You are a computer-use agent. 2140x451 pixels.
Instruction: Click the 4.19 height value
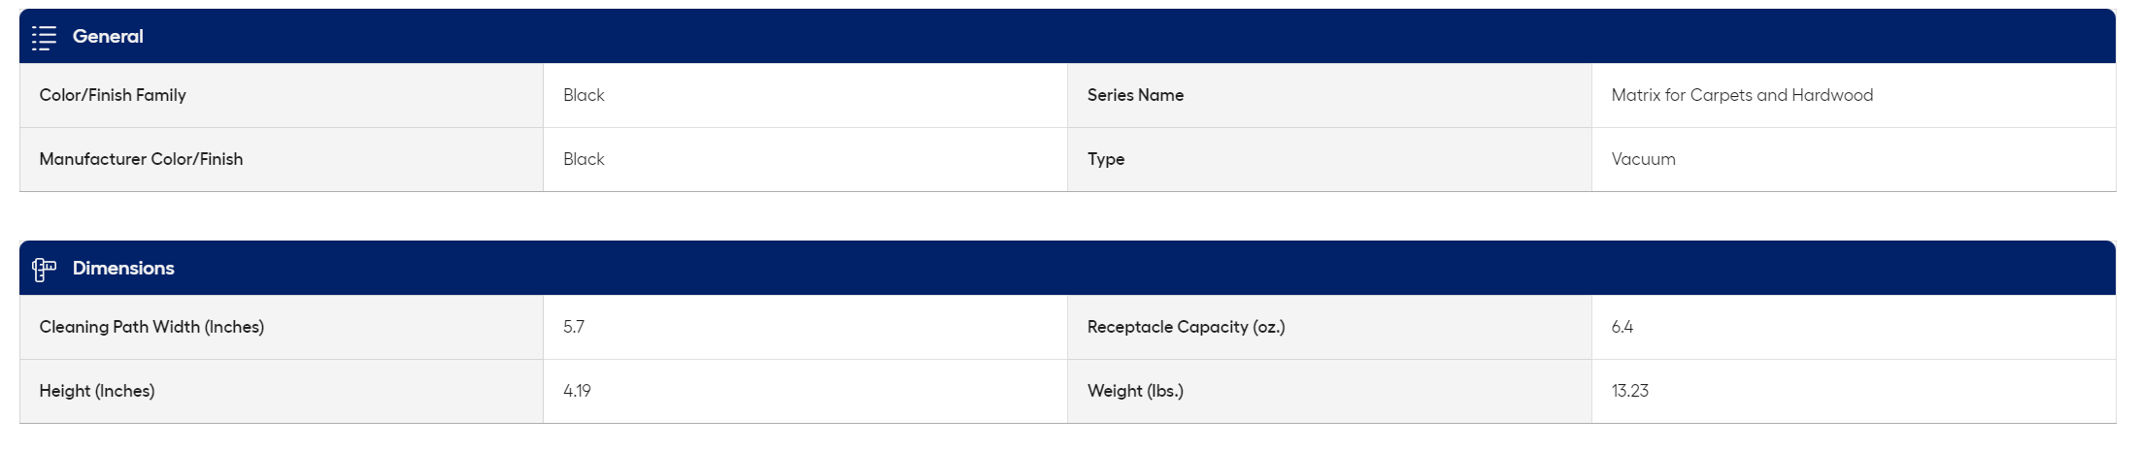(577, 391)
